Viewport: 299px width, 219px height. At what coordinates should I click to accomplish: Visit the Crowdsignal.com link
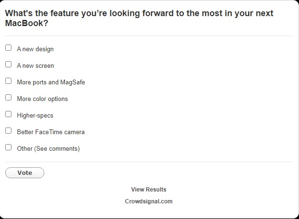[149, 201]
